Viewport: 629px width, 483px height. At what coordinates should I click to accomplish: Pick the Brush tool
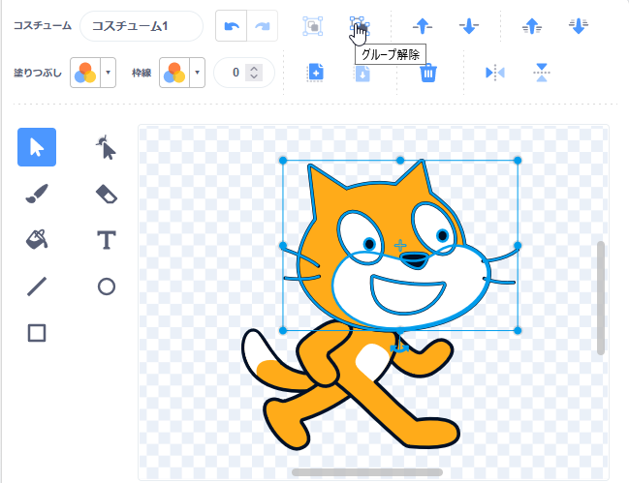[x=37, y=194]
